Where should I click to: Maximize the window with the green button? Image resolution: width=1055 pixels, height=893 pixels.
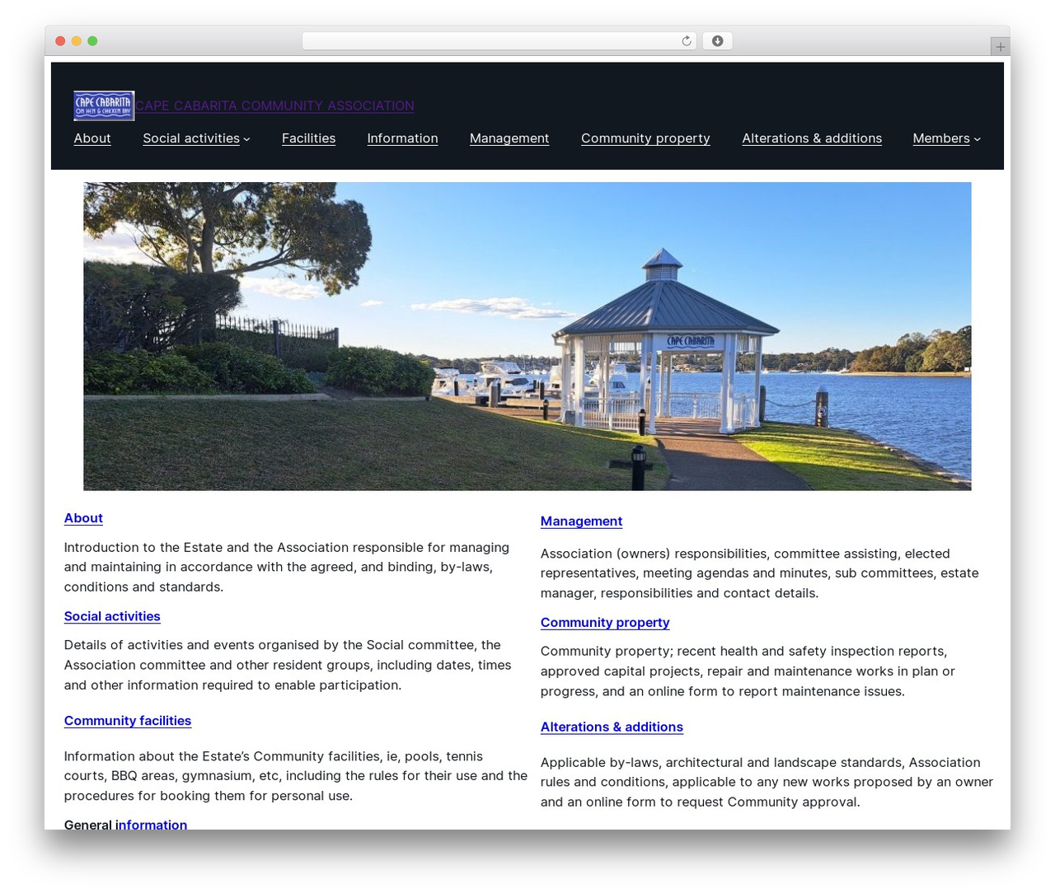pyautogui.click(x=92, y=41)
